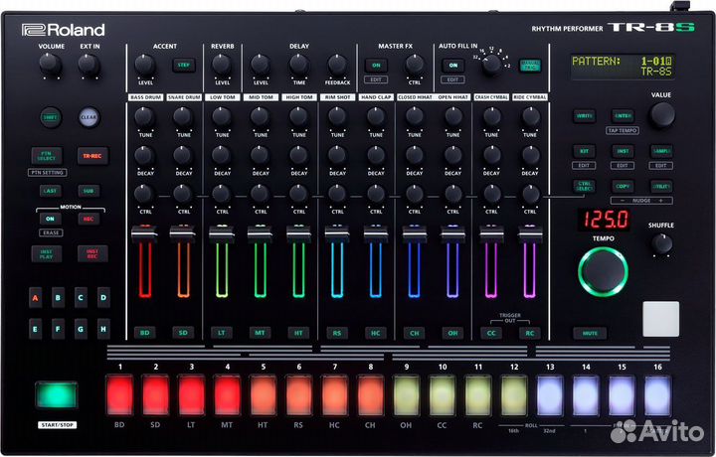Choose variation B button
The height and width of the screenshot is (457, 716).
58,298
